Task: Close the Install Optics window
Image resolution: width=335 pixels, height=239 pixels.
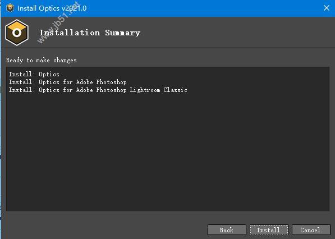Action: tap(326, 8)
